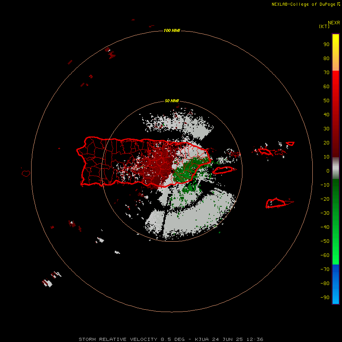
Task: Click the Storm Relative Velocity caption at bottom
Action: tap(171, 339)
